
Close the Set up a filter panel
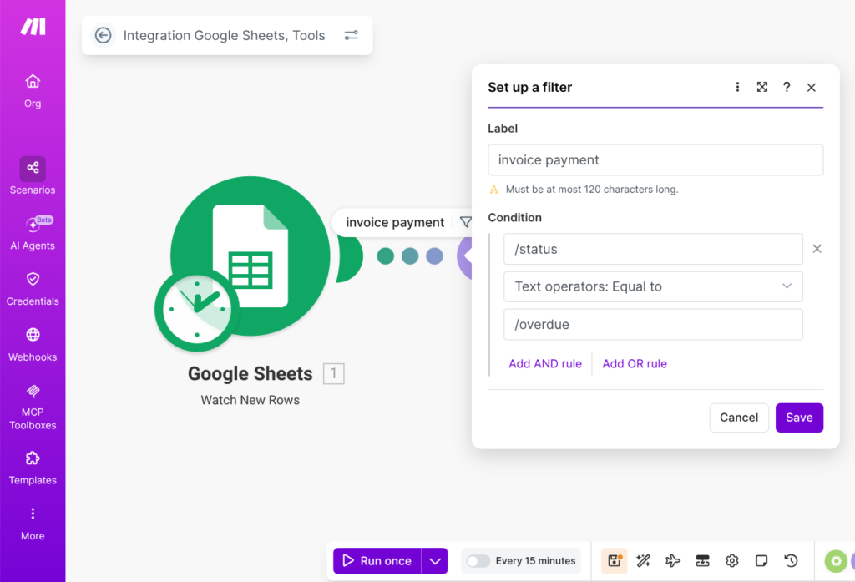point(812,88)
